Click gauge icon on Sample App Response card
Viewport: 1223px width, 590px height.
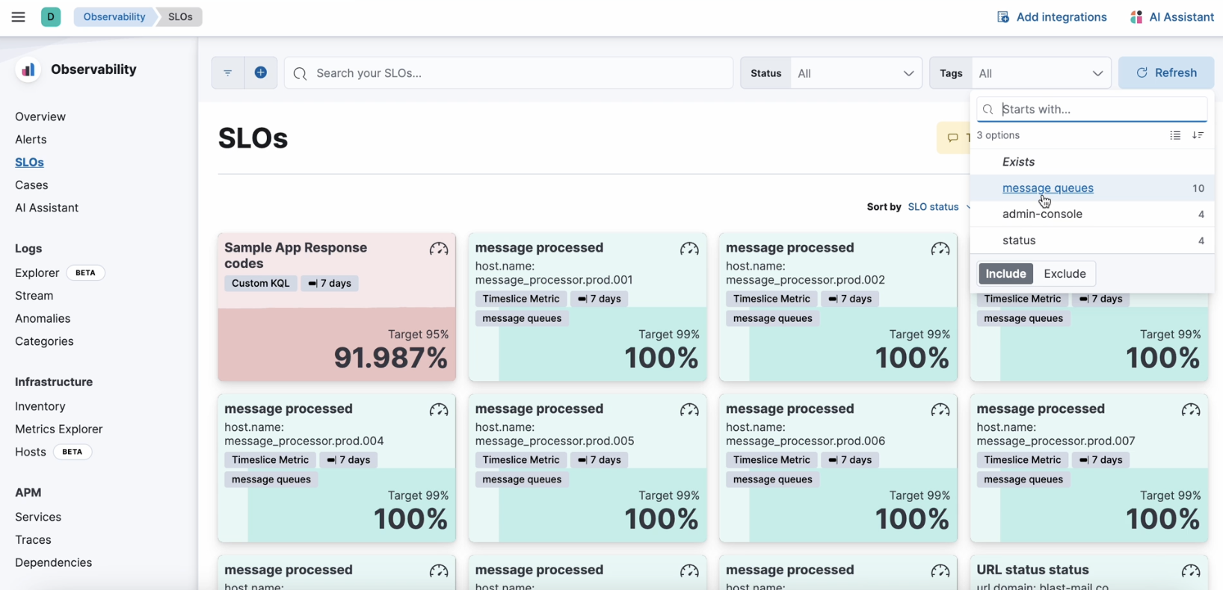click(439, 249)
